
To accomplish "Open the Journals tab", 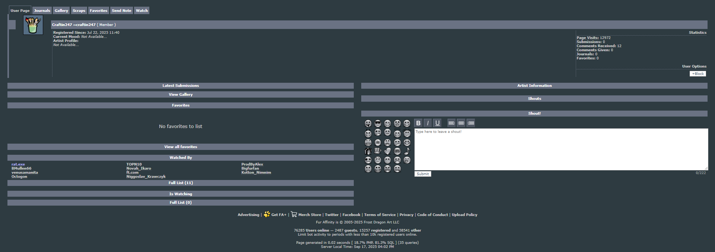I will (42, 10).
